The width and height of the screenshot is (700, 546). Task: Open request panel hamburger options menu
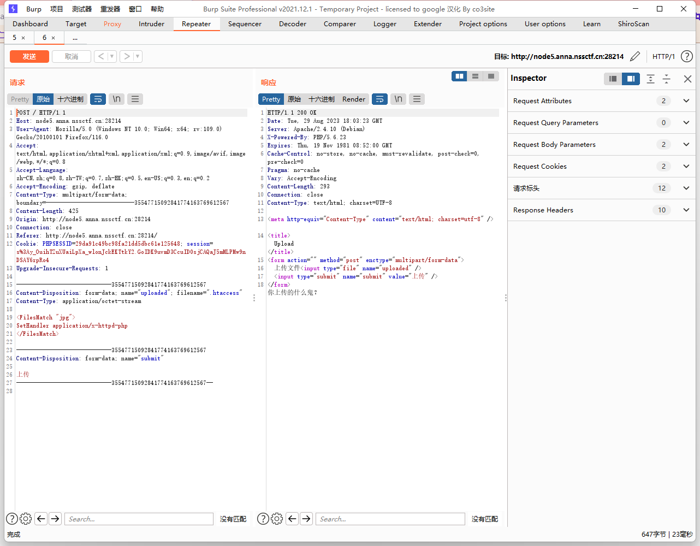[x=135, y=99]
